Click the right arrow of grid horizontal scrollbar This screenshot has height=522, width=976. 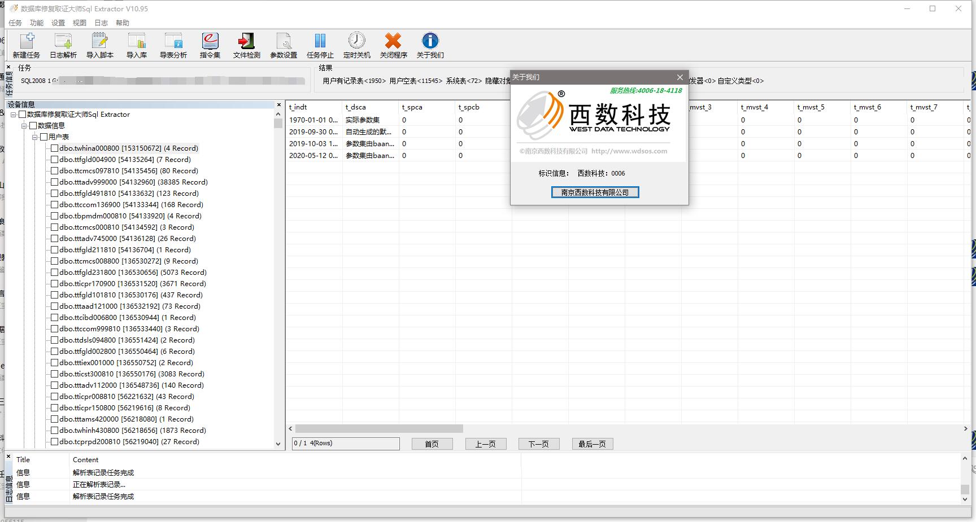965,429
